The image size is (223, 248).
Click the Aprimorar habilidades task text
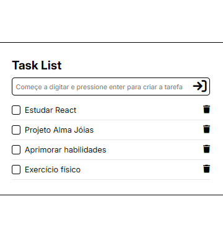tap(66, 150)
